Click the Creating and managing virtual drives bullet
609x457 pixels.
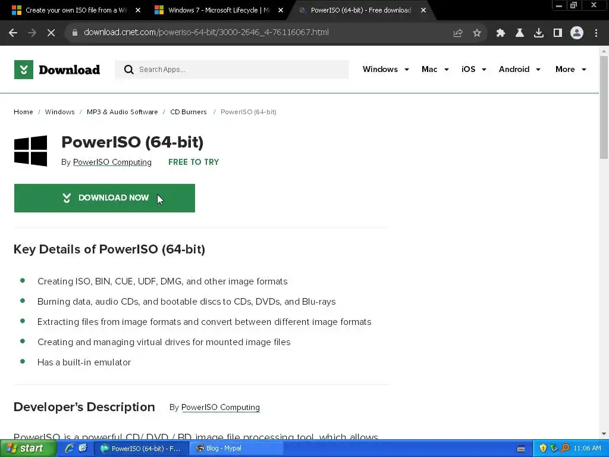(164, 342)
